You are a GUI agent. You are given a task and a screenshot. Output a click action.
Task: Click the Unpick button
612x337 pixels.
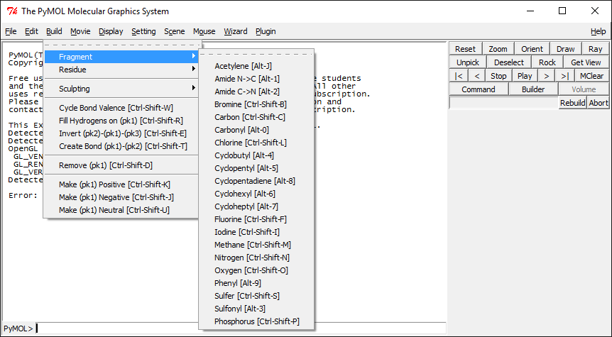pyautogui.click(x=468, y=62)
